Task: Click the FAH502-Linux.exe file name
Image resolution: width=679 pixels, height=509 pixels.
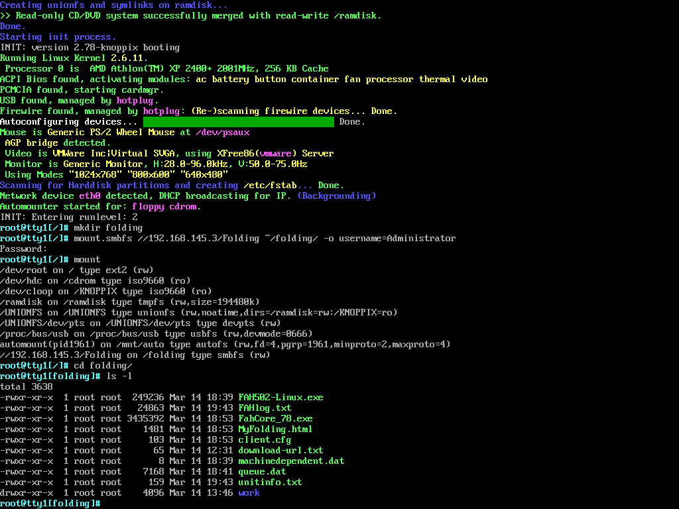Action: (280, 398)
